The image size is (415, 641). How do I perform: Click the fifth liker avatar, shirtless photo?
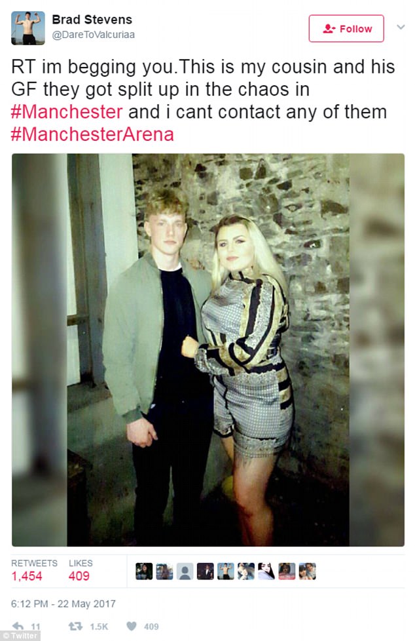pos(225,571)
